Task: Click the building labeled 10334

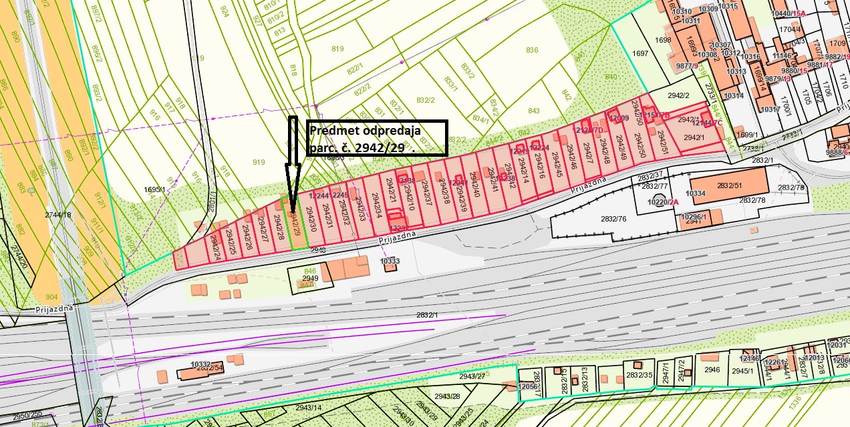Action: 696,193
